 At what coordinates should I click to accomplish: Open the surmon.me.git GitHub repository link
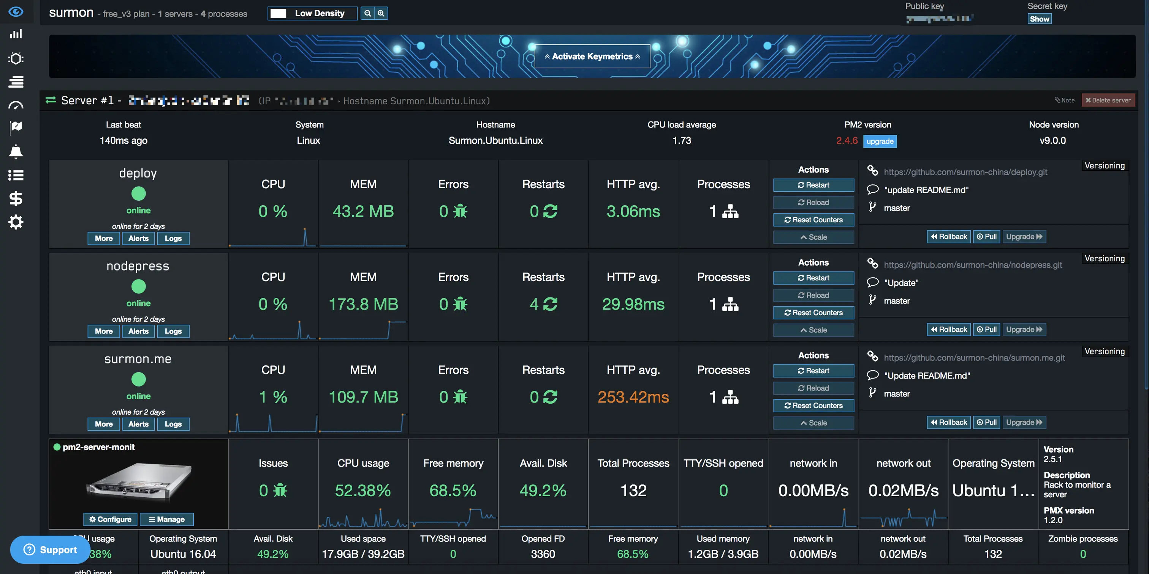974,358
